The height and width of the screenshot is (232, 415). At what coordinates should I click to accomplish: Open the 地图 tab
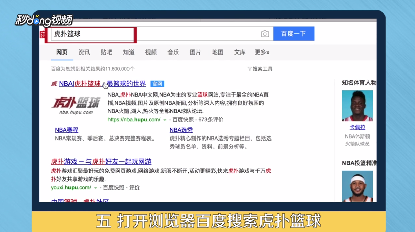click(218, 52)
